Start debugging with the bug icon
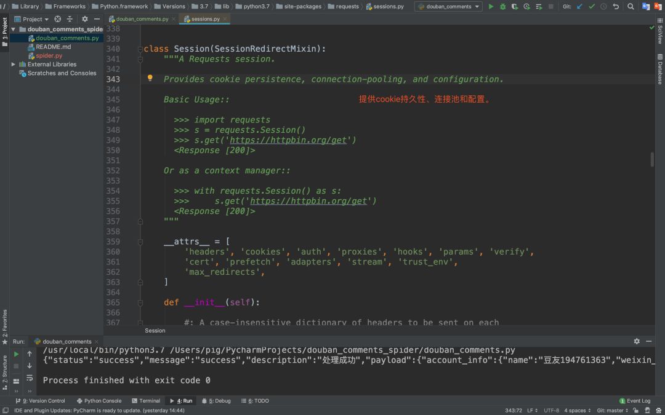665x415 pixels. [x=503, y=6]
